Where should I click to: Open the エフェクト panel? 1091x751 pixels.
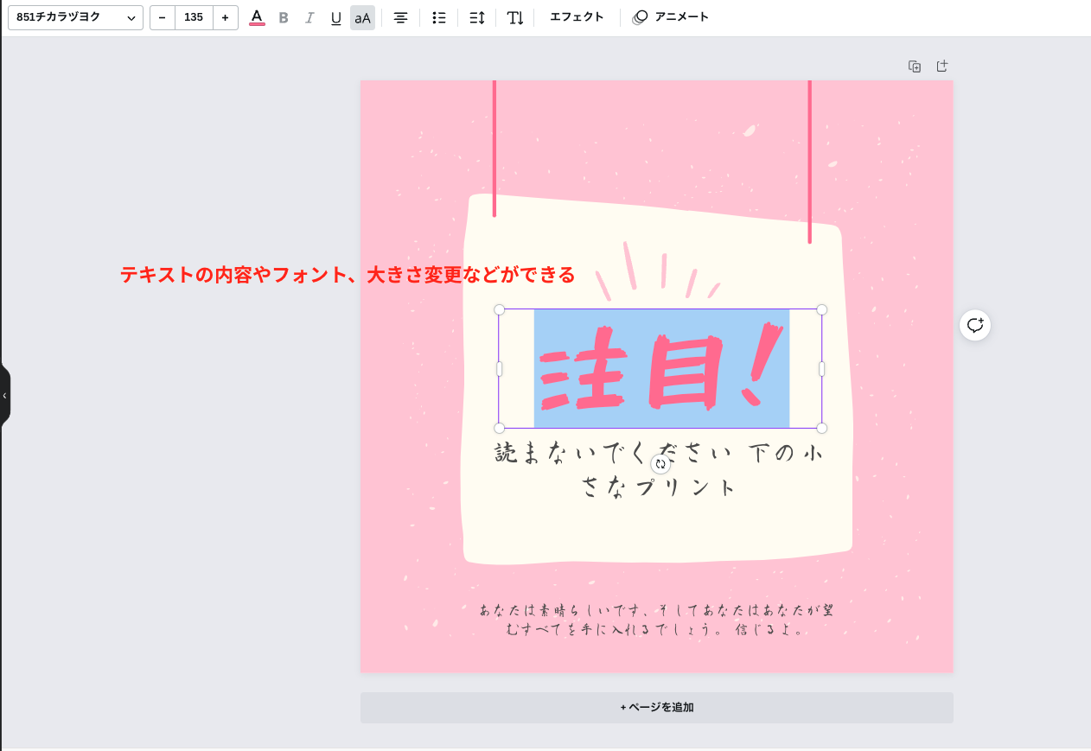[577, 17]
